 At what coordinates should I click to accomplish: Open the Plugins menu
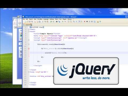point(65,19)
